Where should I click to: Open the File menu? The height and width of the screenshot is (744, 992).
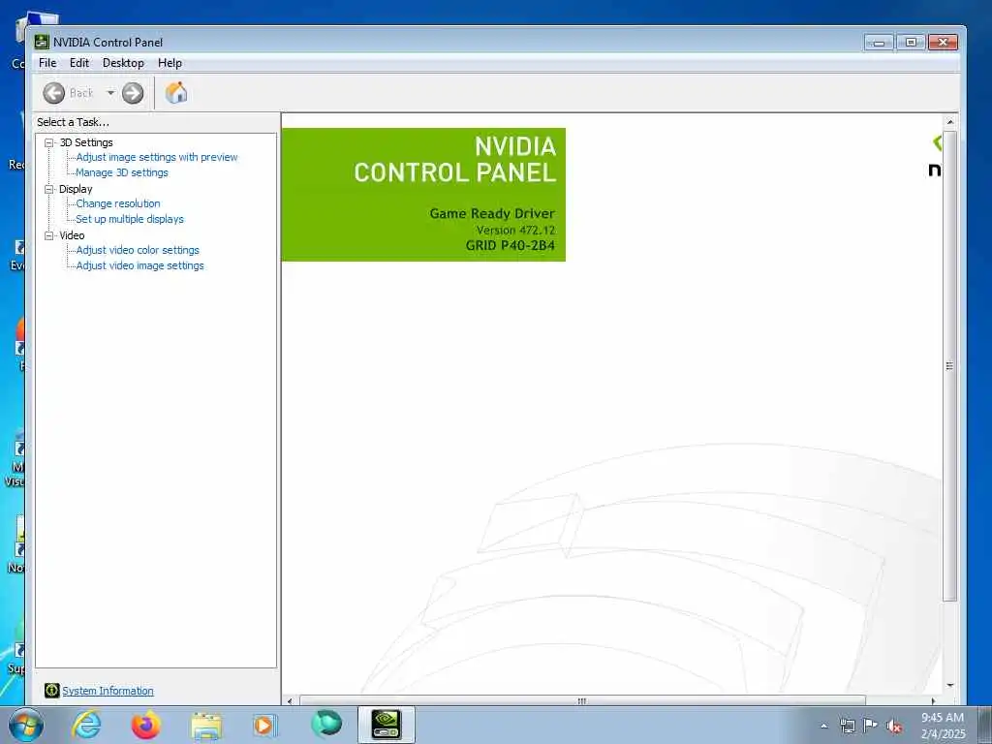(x=47, y=63)
